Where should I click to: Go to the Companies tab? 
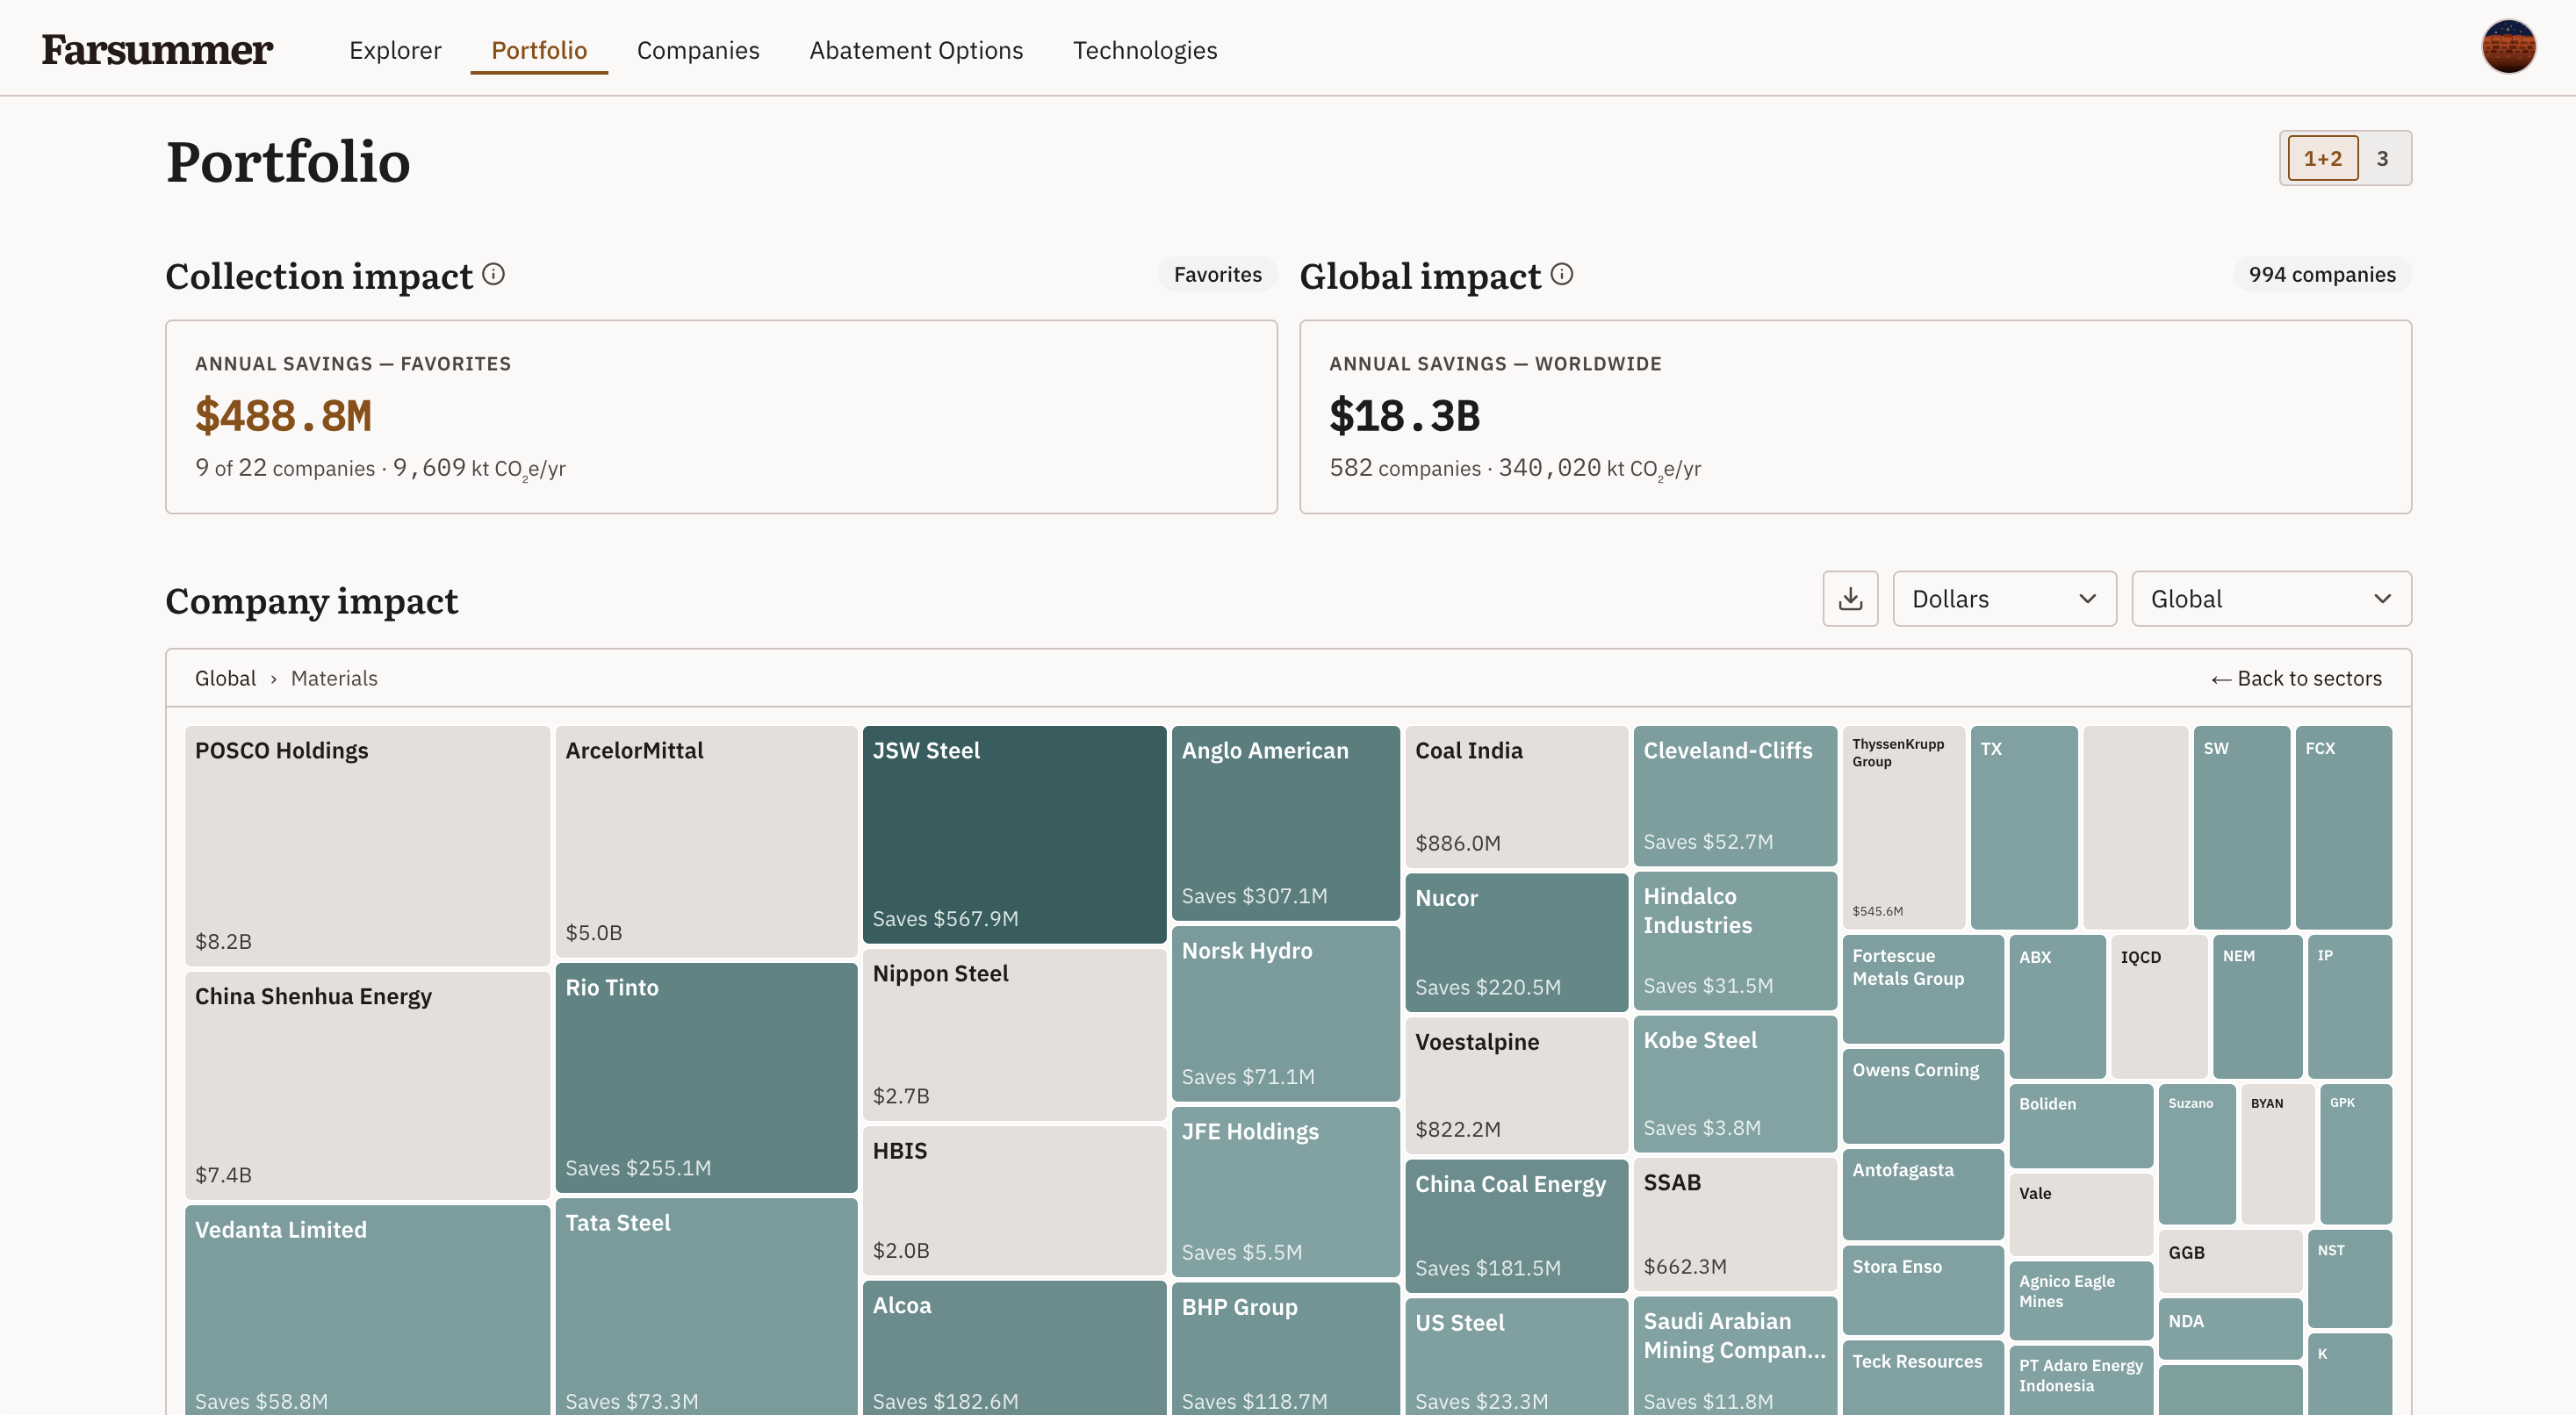pos(698,50)
